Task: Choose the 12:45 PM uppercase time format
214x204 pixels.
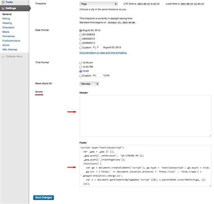Action: click(80, 67)
